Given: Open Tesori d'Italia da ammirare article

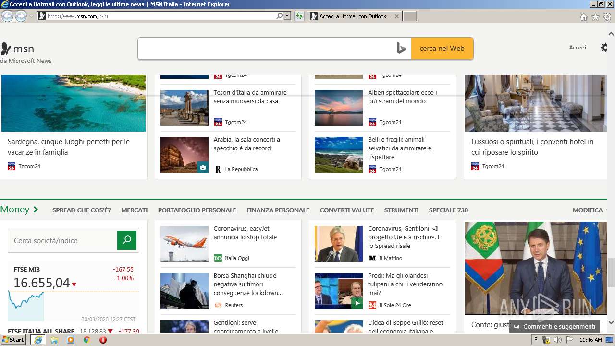Looking at the screenshot, I should [x=250, y=97].
